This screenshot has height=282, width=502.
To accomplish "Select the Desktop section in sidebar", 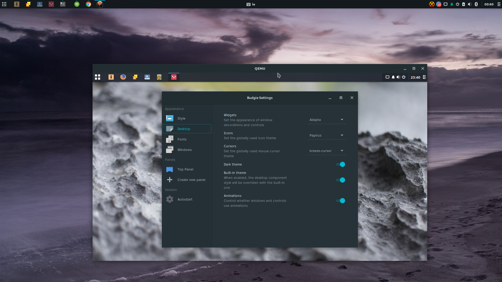I will pos(187,129).
